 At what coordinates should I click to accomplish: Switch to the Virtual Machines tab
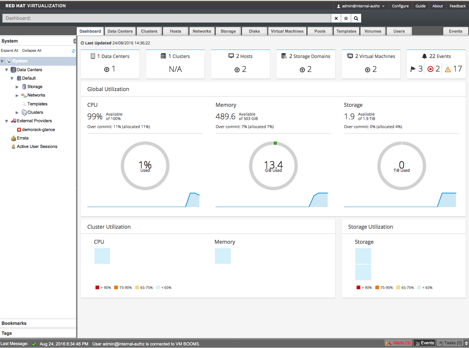287,31
